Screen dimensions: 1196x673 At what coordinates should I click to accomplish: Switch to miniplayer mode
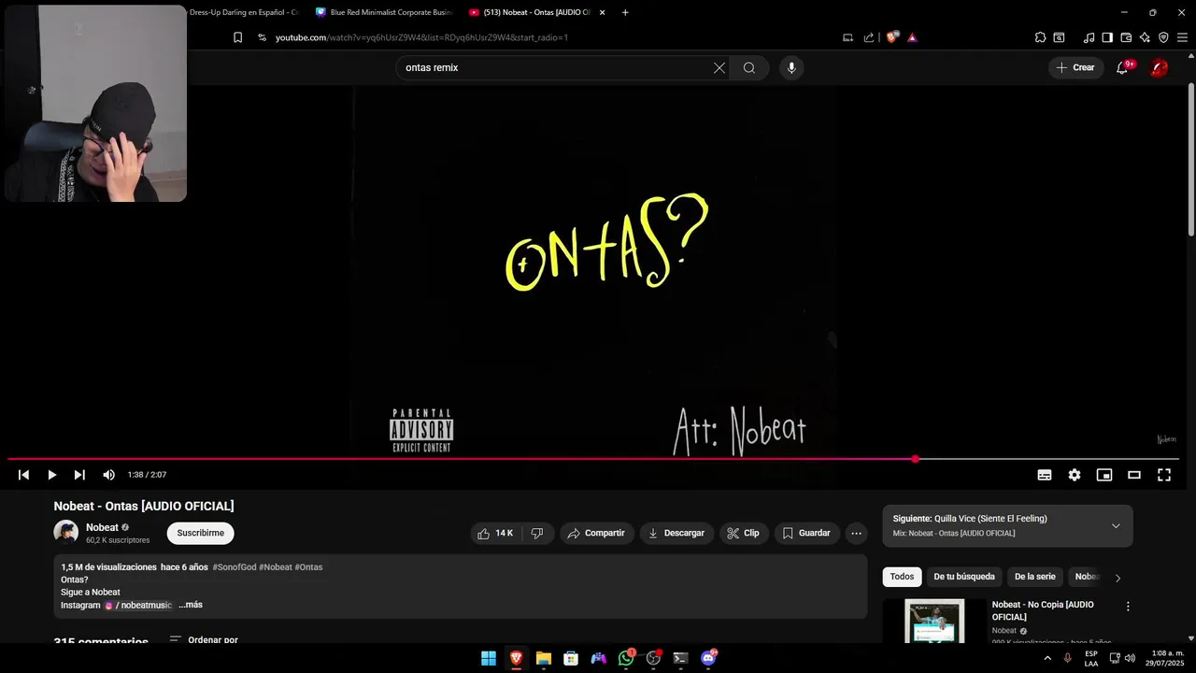[x=1104, y=475]
